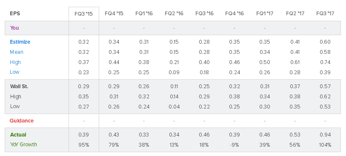Switch to the FQ2 '17 quarter
The image size is (346, 156).
[x=295, y=14]
